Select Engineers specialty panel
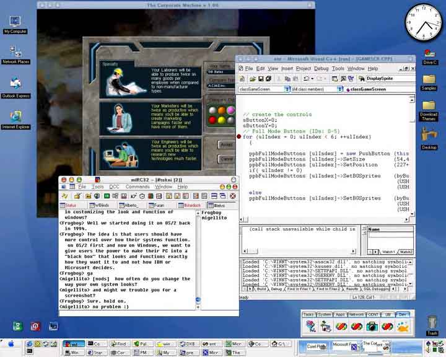Image resolution: width=446 pixels, height=357 pixels. 150,154
